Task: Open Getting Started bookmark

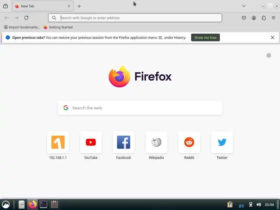Action: coord(58,27)
